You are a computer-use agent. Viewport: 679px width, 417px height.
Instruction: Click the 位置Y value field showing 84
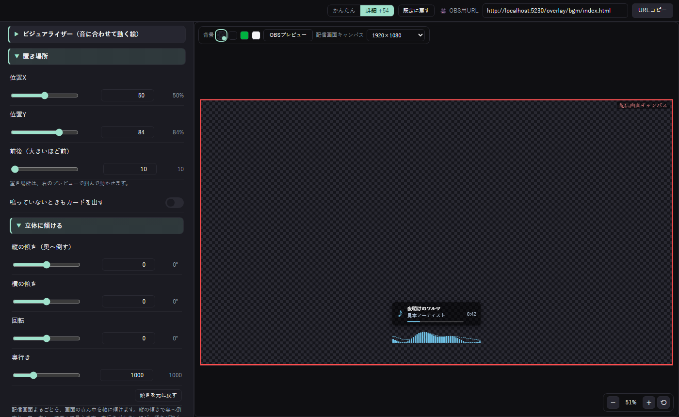128,132
